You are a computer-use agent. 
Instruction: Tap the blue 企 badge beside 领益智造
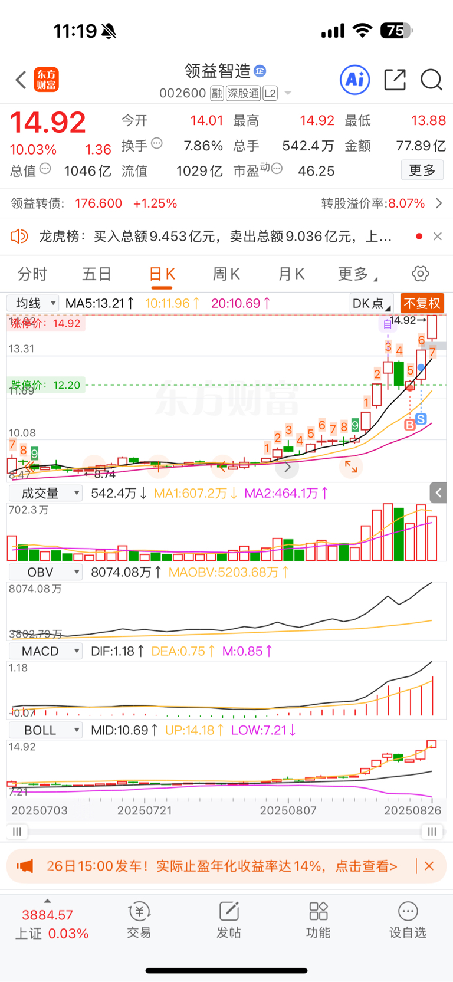(x=260, y=71)
